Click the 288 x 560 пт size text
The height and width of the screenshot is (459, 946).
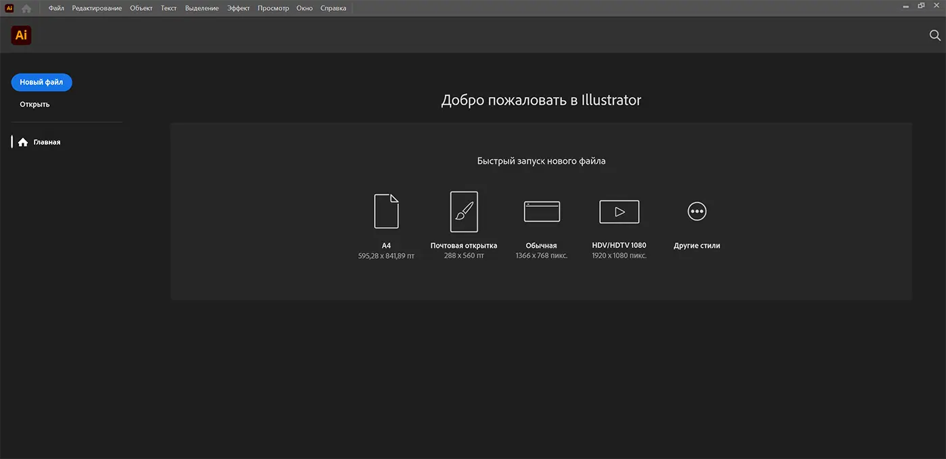tap(464, 256)
